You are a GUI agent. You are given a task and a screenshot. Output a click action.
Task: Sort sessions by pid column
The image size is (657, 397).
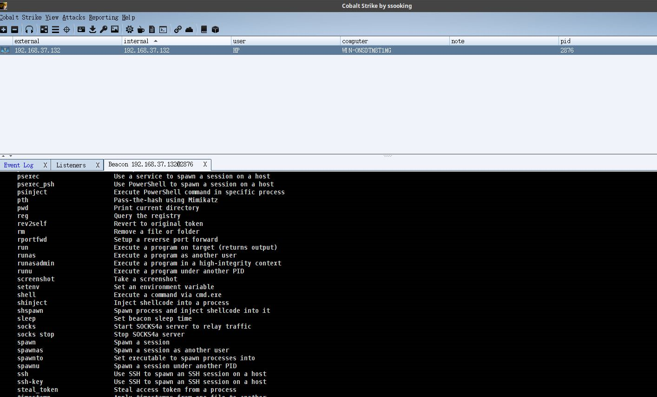click(608, 41)
